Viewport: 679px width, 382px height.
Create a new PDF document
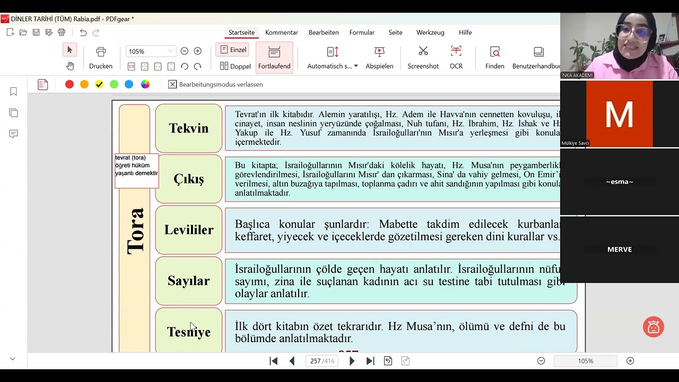coord(10,32)
